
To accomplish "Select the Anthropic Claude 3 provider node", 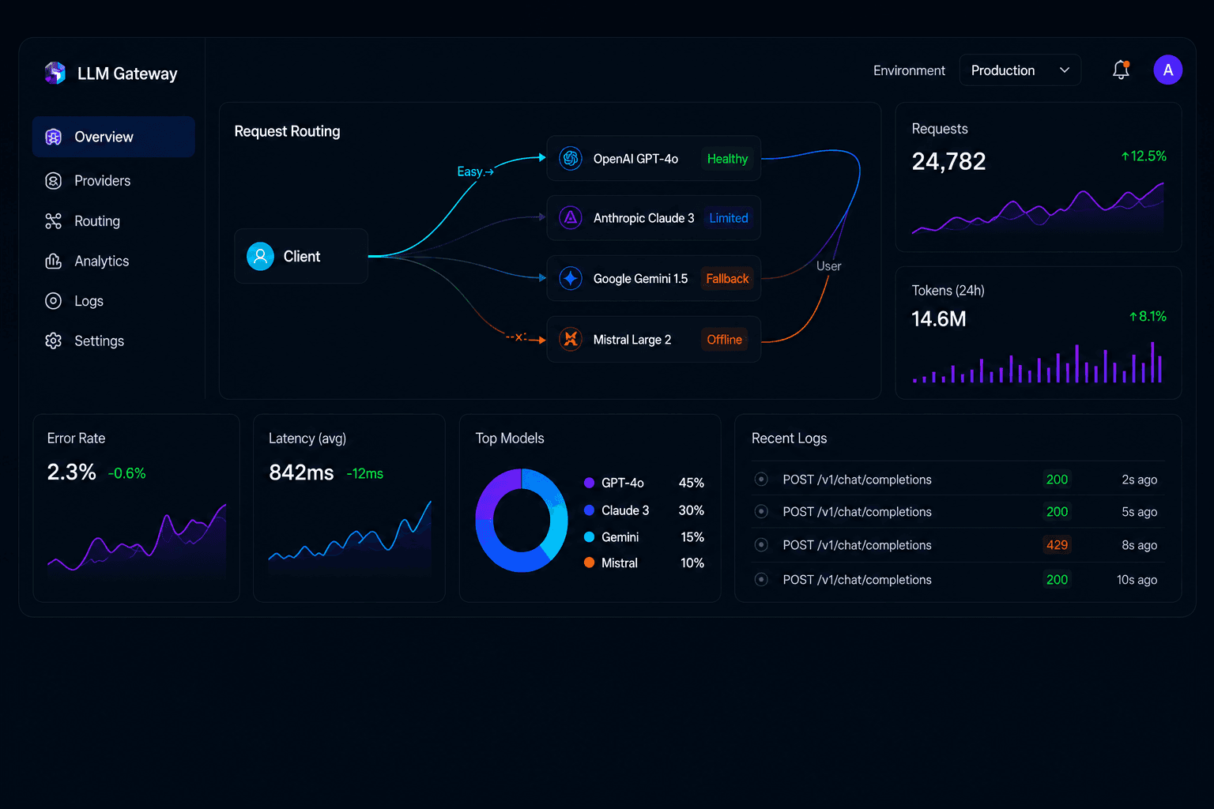I will pyautogui.click(x=654, y=218).
